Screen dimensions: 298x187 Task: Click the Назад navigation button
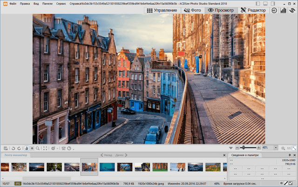click(106, 155)
